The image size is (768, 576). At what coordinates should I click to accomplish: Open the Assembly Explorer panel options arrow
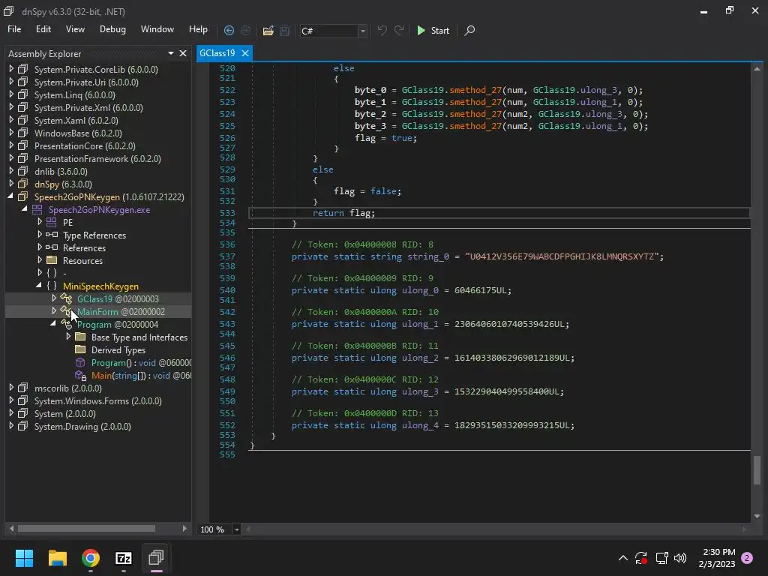[x=171, y=53]
